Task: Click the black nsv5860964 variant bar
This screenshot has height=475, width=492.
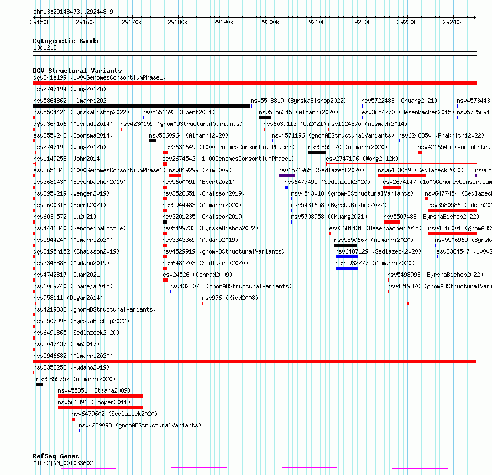Action: pyautogui.click(x=153, y=141)
